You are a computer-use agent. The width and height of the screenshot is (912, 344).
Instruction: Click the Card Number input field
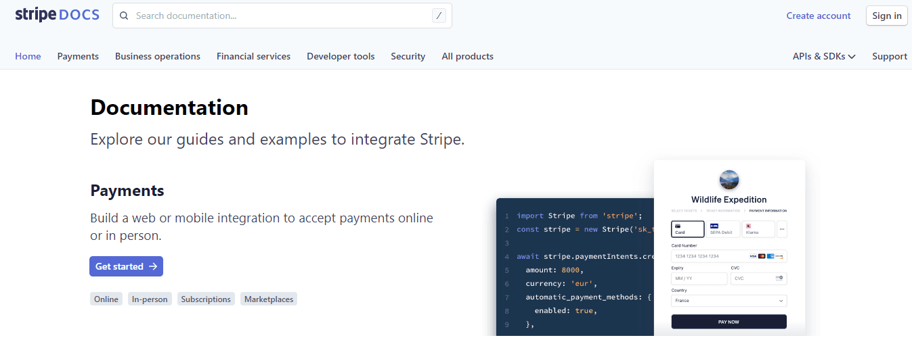729,256
